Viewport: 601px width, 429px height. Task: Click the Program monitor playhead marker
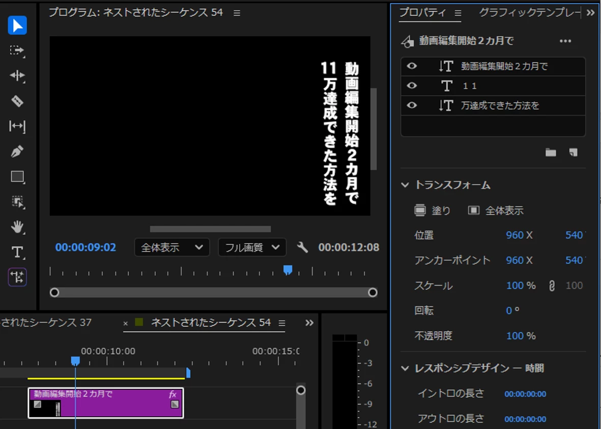288,270
